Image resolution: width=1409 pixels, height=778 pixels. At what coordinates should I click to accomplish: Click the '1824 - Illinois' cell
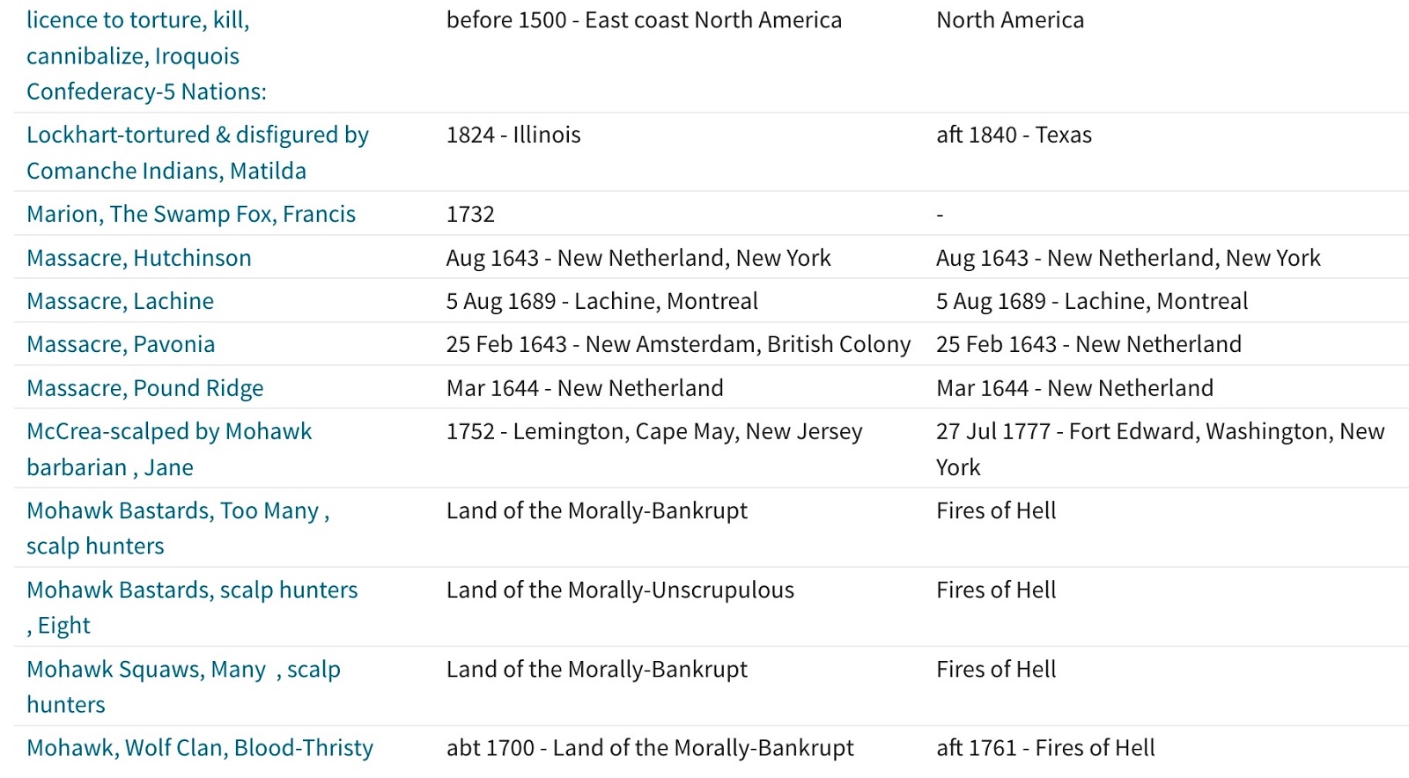click(513, 135)
